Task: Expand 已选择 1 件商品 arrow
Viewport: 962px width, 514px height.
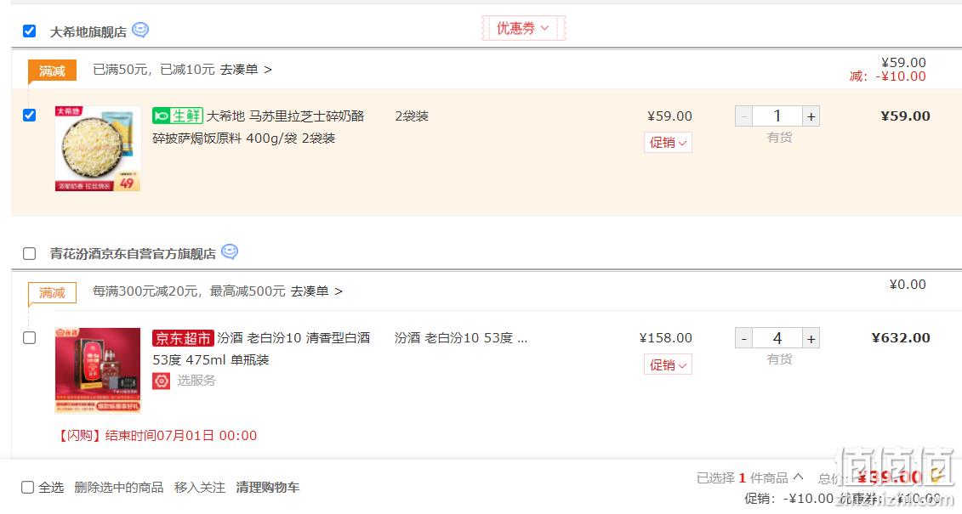Action: coord(798,477)
